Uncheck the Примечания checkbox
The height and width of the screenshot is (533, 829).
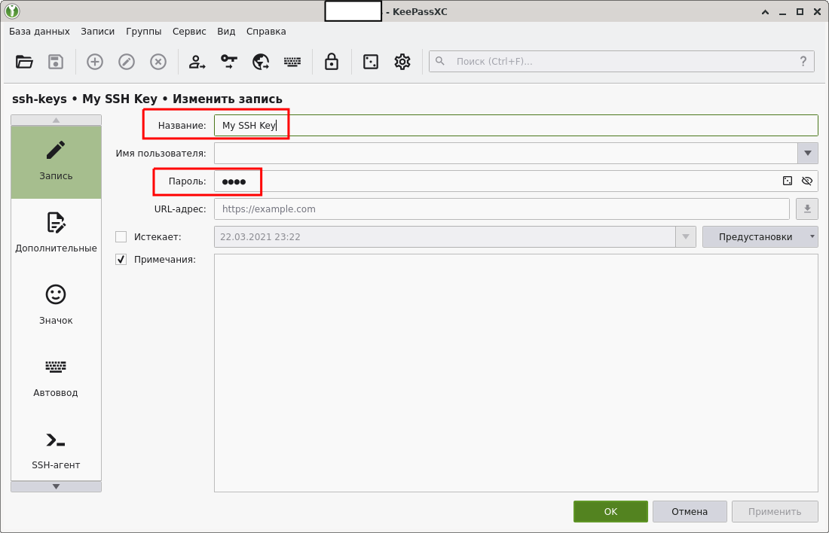pos(121,259)
